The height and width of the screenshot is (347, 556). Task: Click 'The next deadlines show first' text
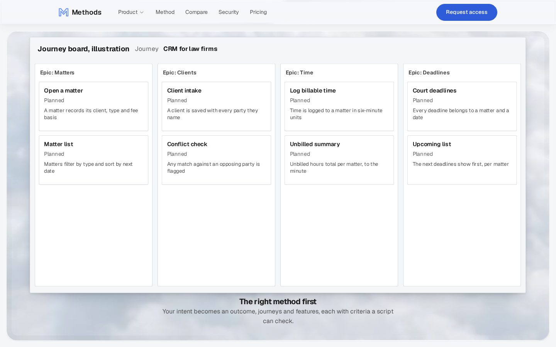click(461, 164)
